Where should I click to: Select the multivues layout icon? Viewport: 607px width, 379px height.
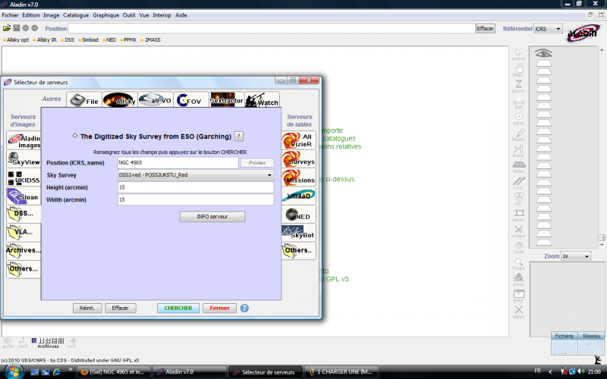[x=48, y=342]
